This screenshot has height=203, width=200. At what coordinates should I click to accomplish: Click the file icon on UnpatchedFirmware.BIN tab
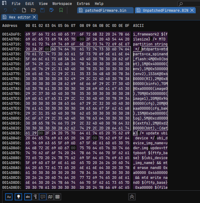tap(139, 11)
